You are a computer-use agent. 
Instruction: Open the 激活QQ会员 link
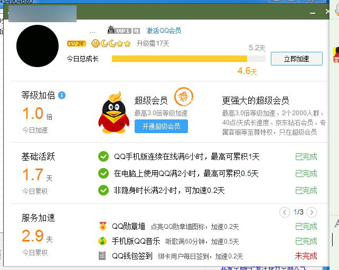[164, 31]
